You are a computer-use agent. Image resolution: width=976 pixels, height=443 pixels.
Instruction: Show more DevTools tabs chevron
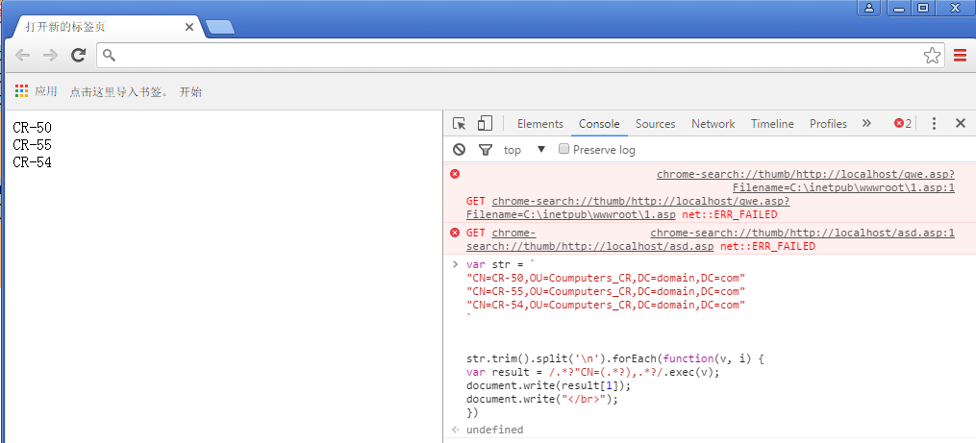click(866, 123)
